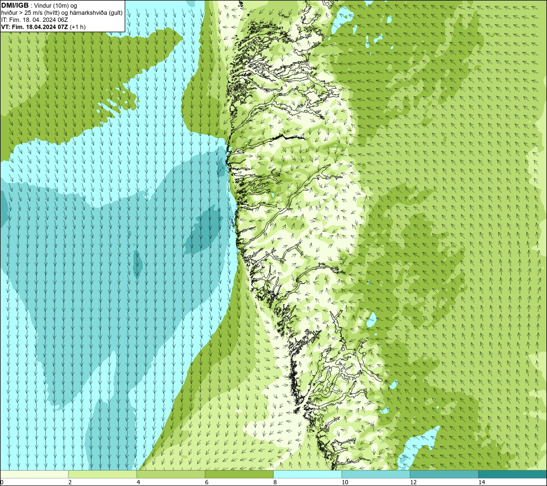This screenshot has width=547, height=486.
Task: Click the legend scale value '14'
Action: [x=482, y=482]
